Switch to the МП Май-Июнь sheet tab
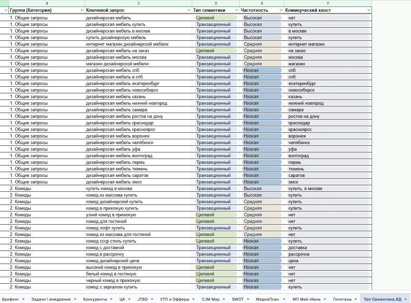The width and height of the screenshot is (411, 303). 306,299
